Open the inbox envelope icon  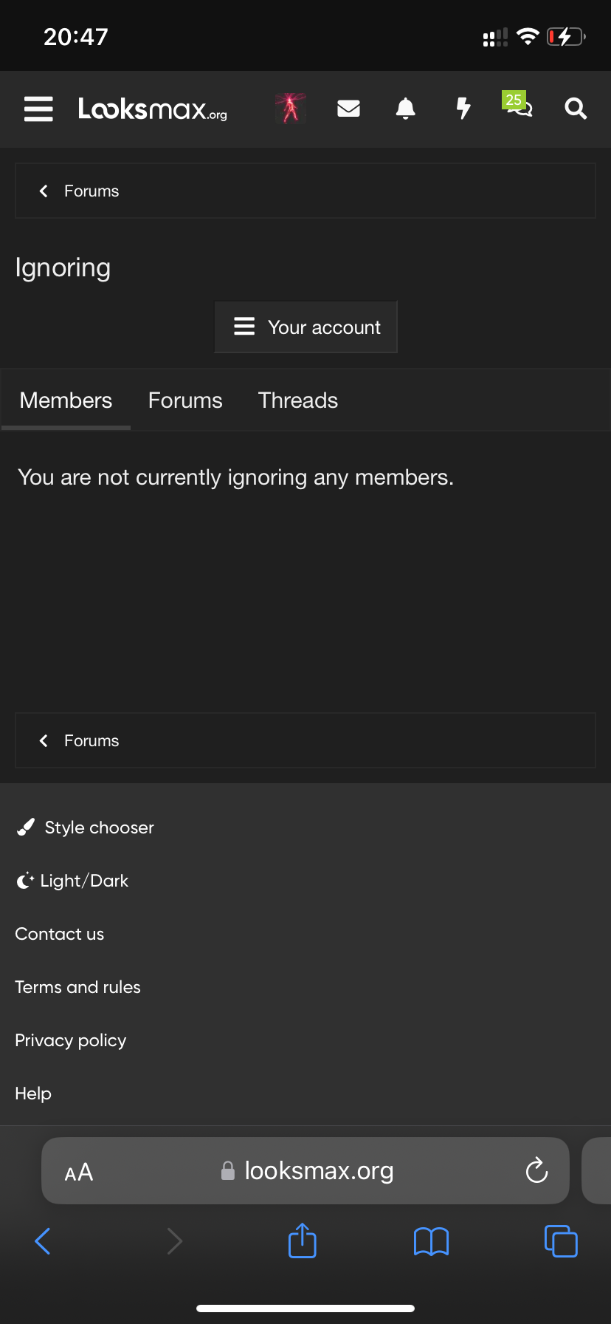(x=348, y=109)
